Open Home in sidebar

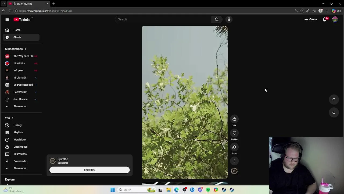tap(21, 30)
